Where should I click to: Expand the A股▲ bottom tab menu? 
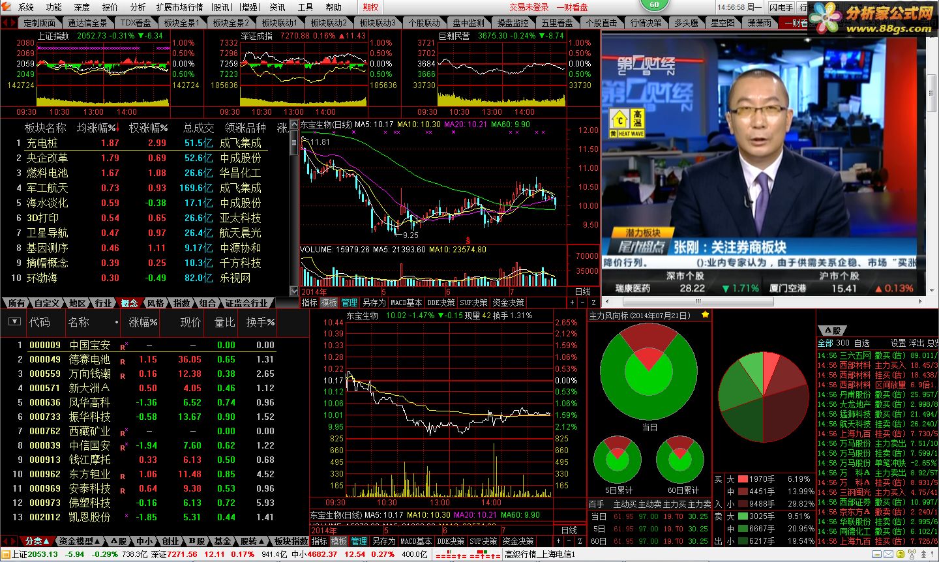click(119, 541)
